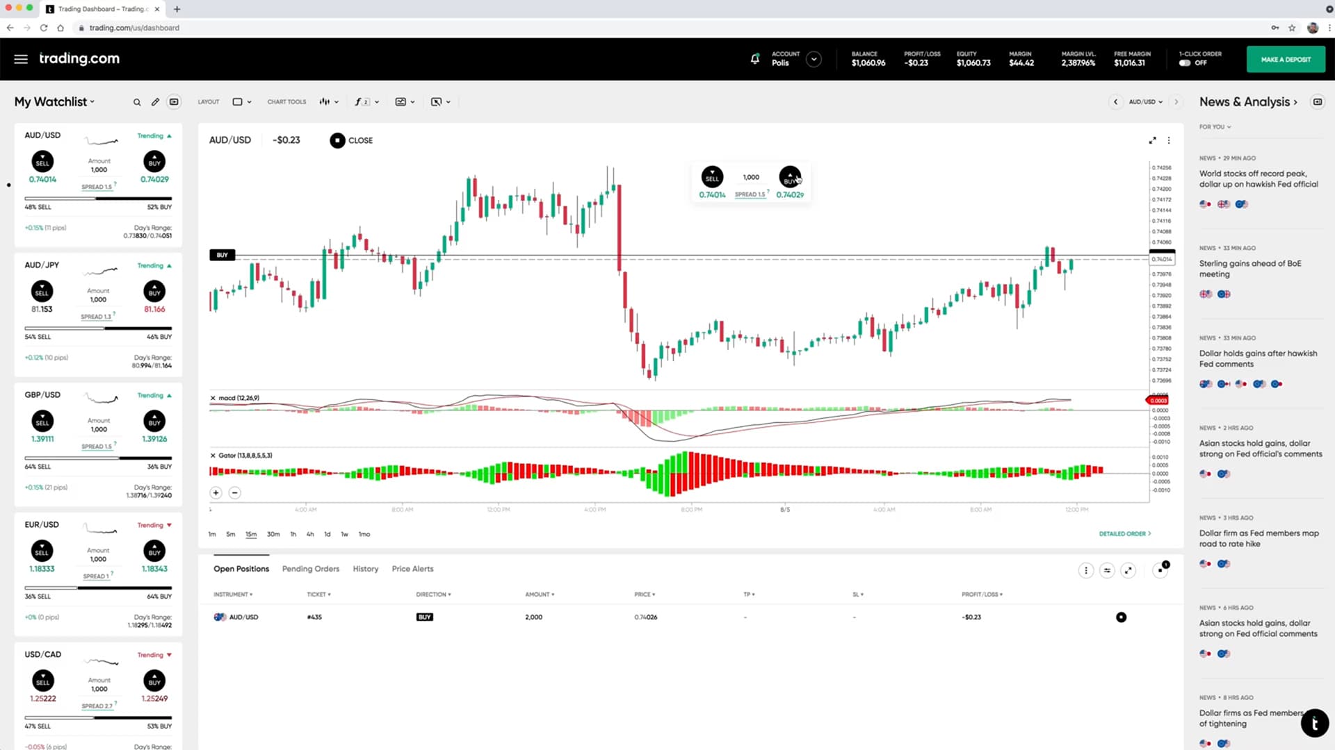This screenshot has height=750, width=1335.
Task: Select the Pending Orders tab
Action: [x=311, y=569]
